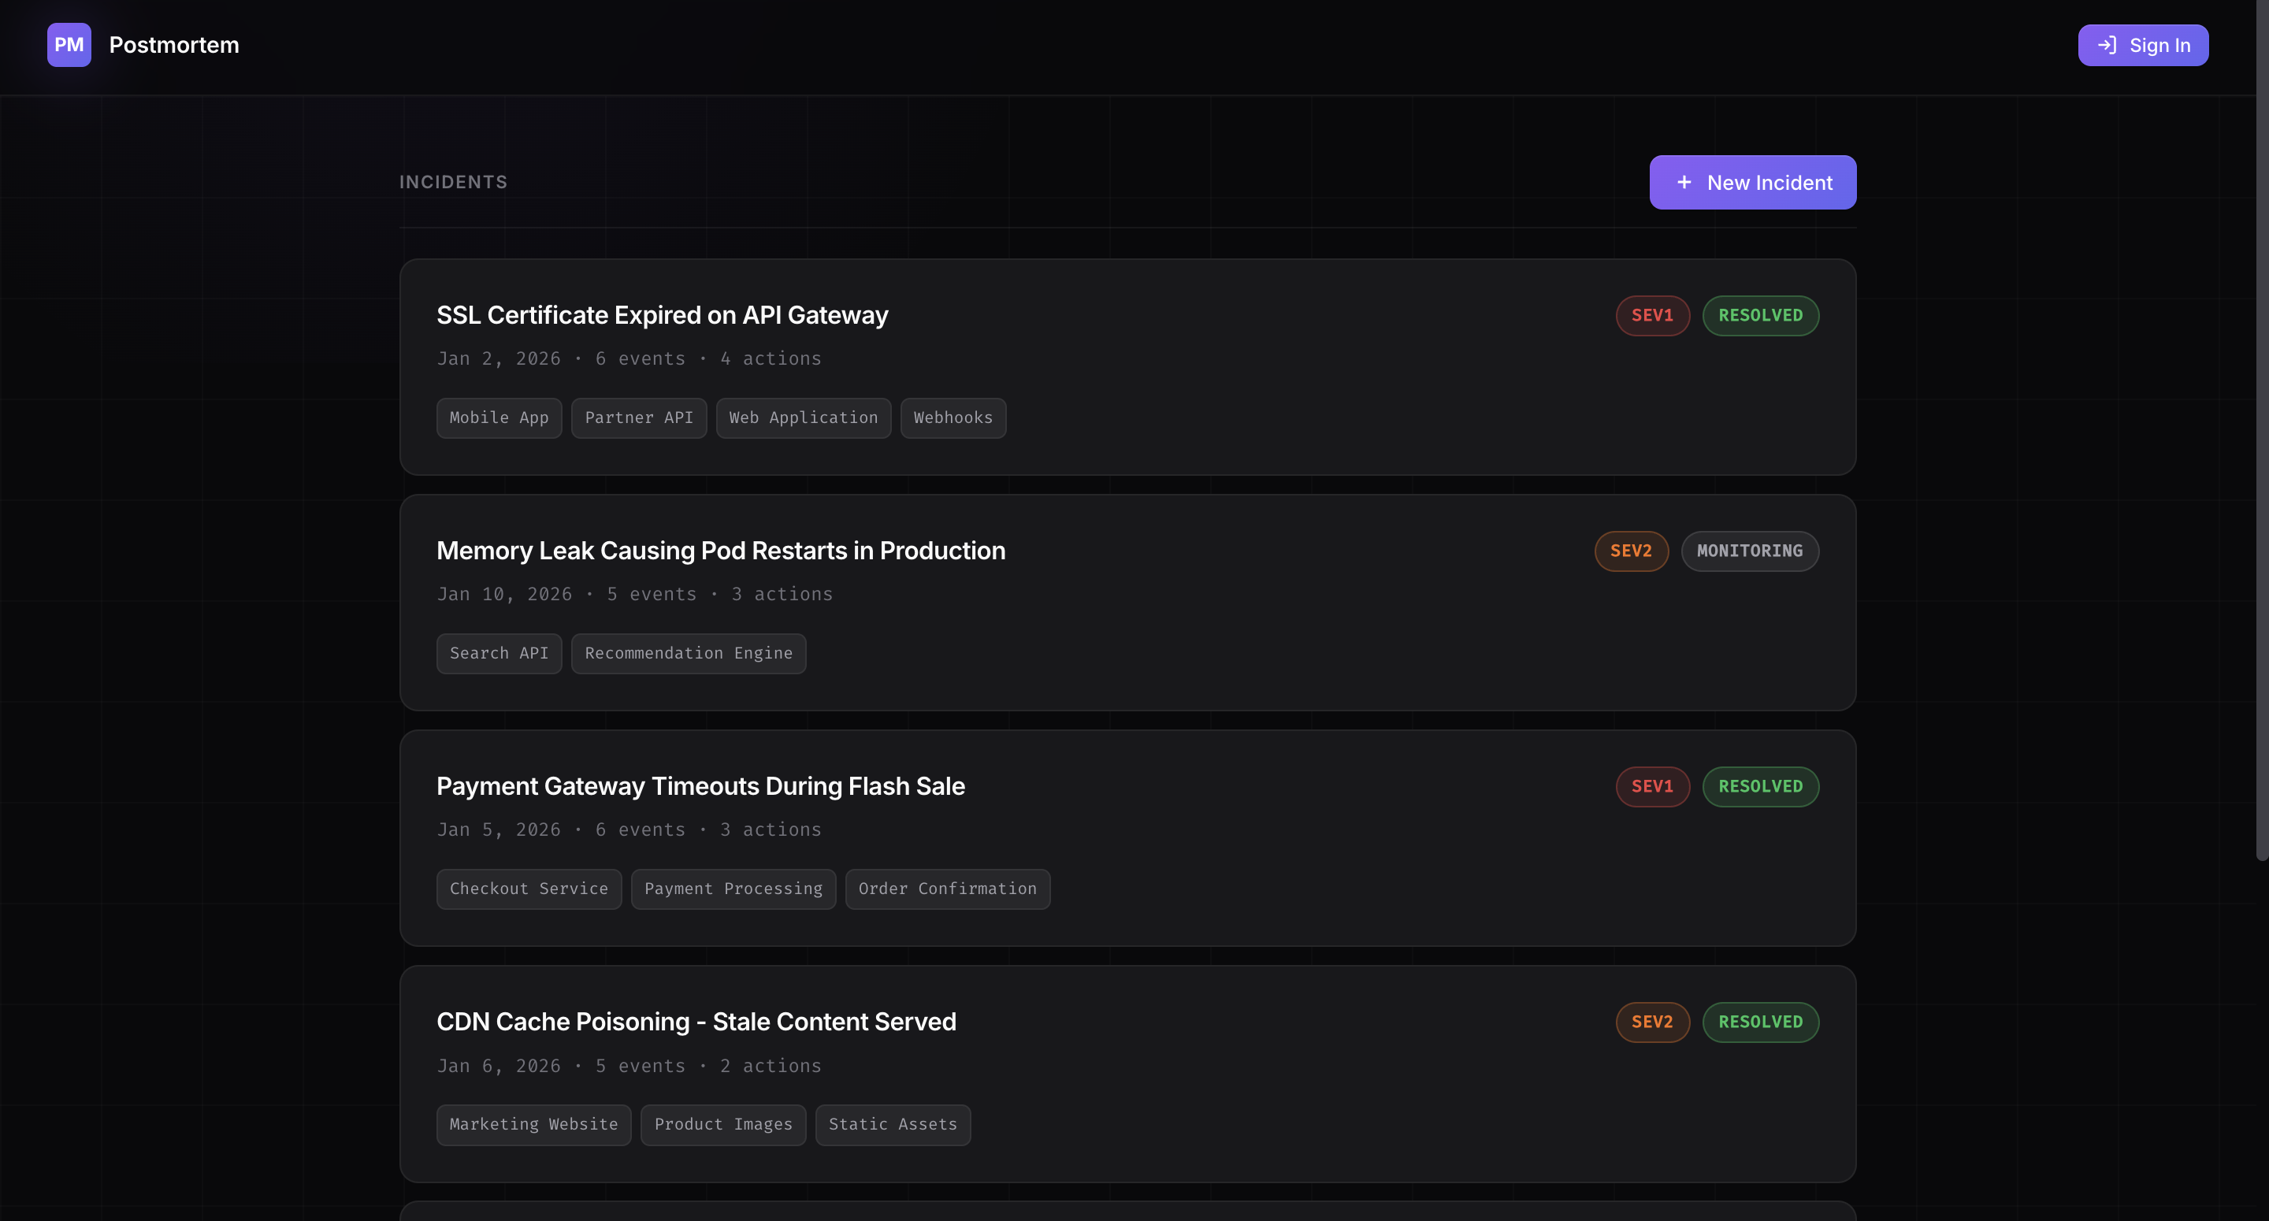Select the SEV1 badge on SSL Certificate incident
Screen dimensions: 2269x1221
pos(1652,315)
